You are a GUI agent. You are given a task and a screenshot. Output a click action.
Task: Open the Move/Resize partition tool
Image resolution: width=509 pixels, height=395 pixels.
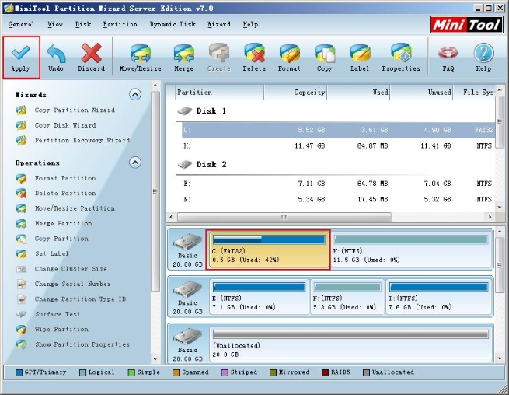pos(140,58)
